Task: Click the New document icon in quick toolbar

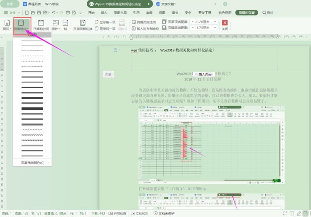Action: (27, 13)
